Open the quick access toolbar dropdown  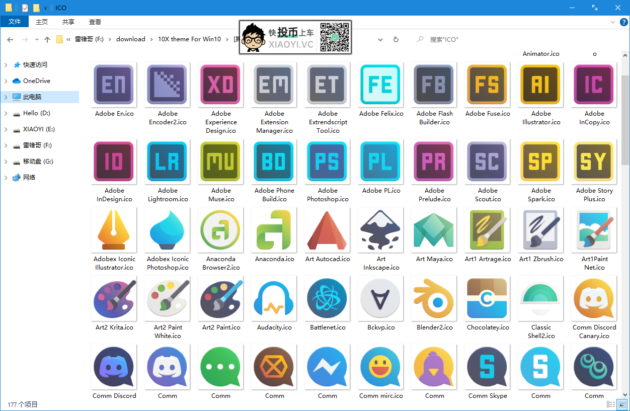45,8
